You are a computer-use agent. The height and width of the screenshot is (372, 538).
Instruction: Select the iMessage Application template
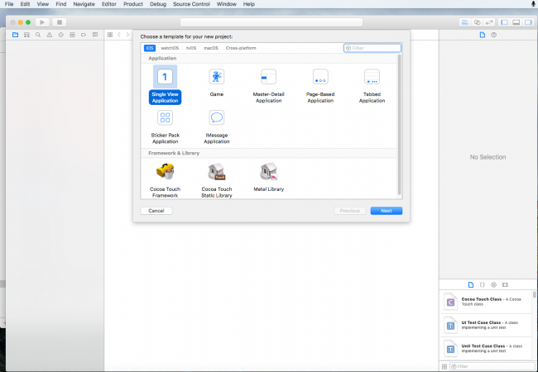pyautogui.click(x=217, y=126)
